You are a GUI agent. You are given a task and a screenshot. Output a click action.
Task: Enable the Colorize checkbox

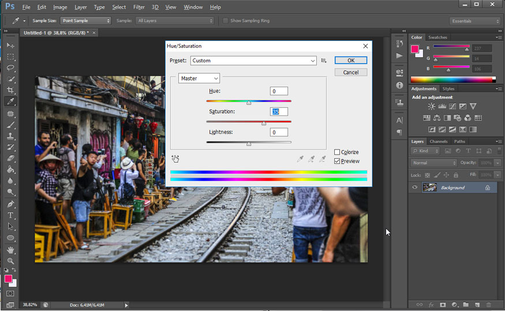[x=337, y=152]
